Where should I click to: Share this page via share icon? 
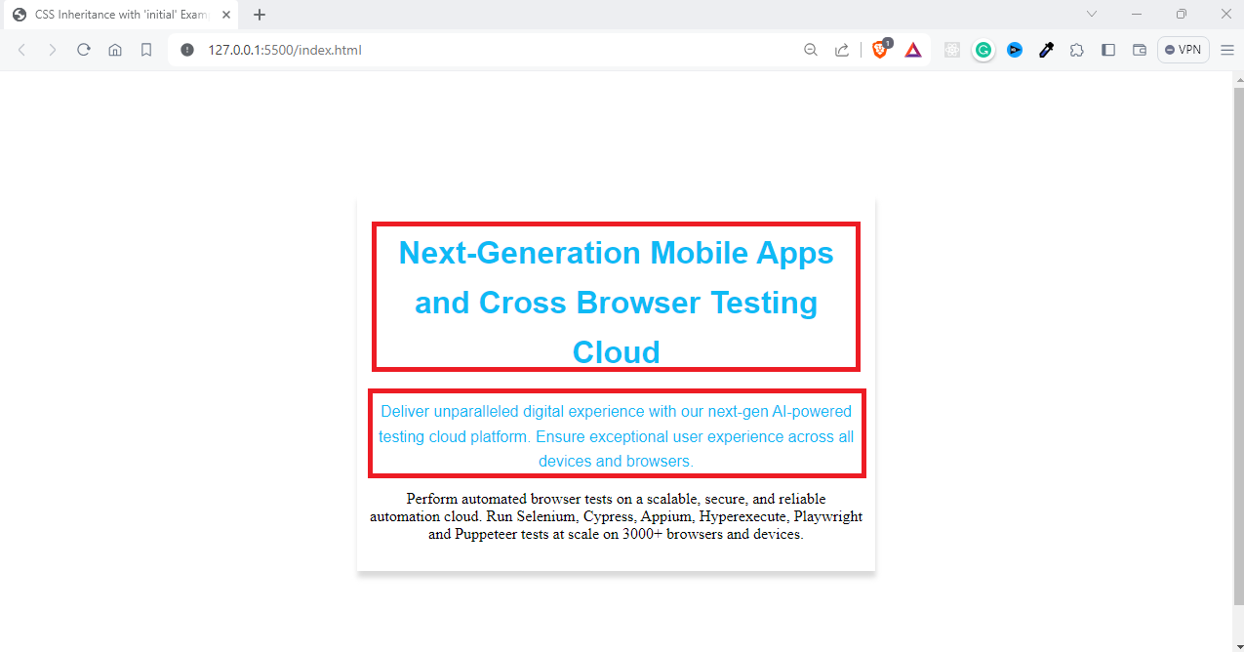coord(841,50)
